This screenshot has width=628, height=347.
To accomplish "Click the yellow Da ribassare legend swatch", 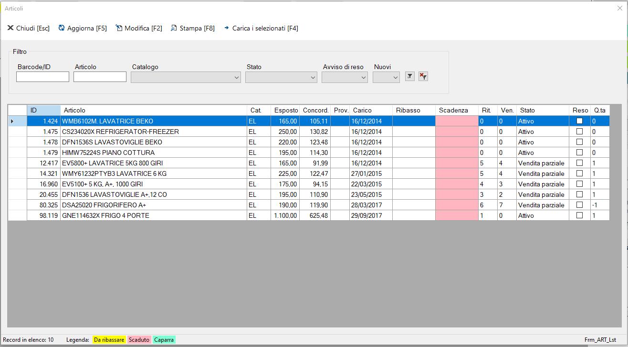I will (x=109, y=340).
